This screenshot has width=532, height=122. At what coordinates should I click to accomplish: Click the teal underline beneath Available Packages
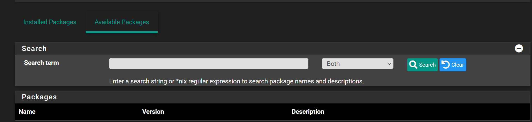tap(122, 32)
